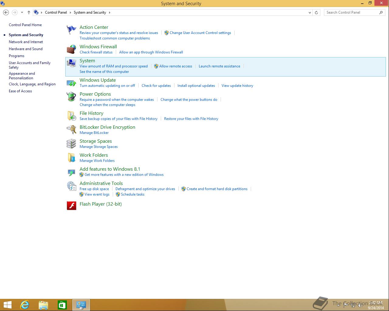Click Manage Storage Spaces link

click(x=98, y=147)
